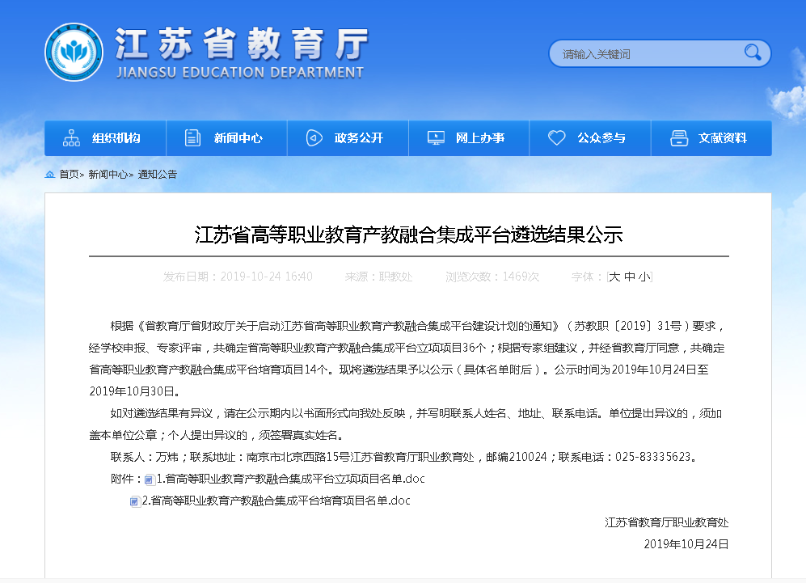Click the magnifying glass search icon
The height and width of the screenshot is (583, 806).
(752, 53)
